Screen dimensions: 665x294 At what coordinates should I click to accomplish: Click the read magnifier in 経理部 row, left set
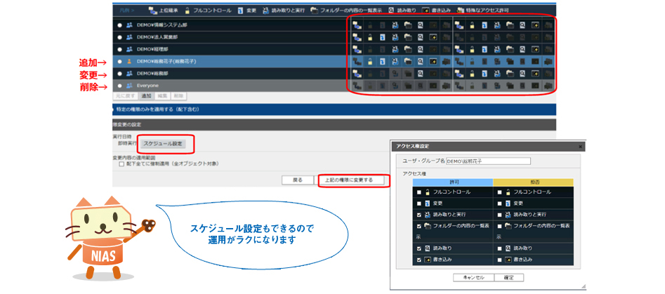[420, 49]
